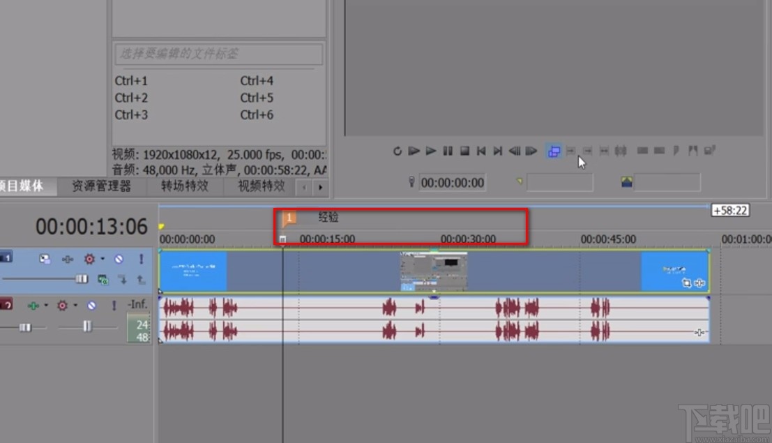772x443 pixels.
Task: Click the Play button in the trimmer transport
Action: [x=431, y=151]
